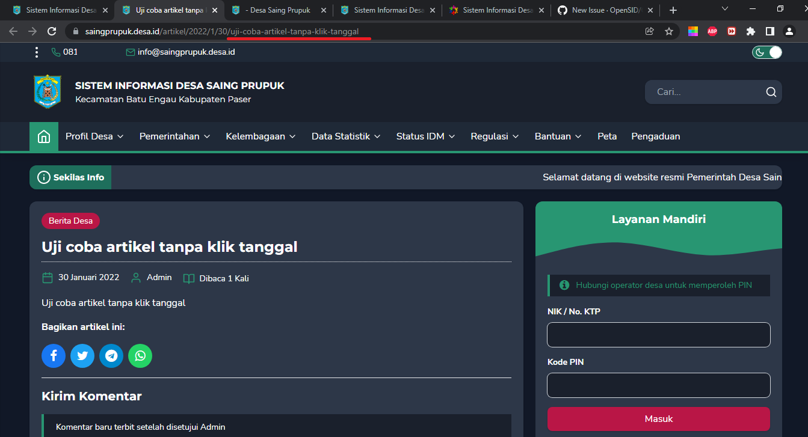This screenshot has height=437, width=808.
Task: Share the article via WhatsApp
Action: tap(140, 356)
